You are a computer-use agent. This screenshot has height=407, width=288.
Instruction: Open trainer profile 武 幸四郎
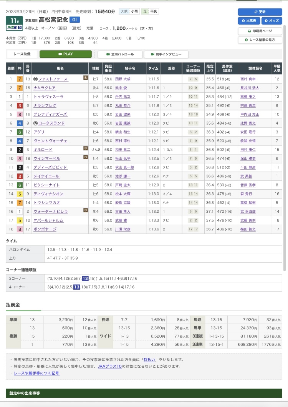[248, 212]
